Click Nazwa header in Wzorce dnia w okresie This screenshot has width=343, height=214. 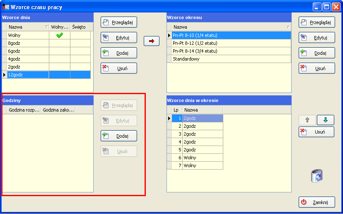coord(203,110)
